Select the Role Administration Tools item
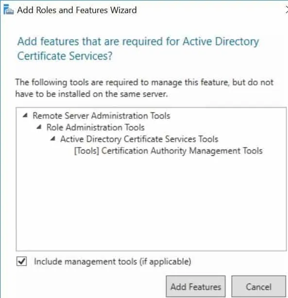The width and height of the screenshot is (288, 298). pyautogui.click(x=96, y=127)
